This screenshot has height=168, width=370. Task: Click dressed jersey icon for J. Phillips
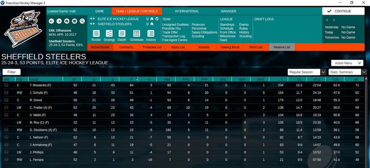[7, 152]
